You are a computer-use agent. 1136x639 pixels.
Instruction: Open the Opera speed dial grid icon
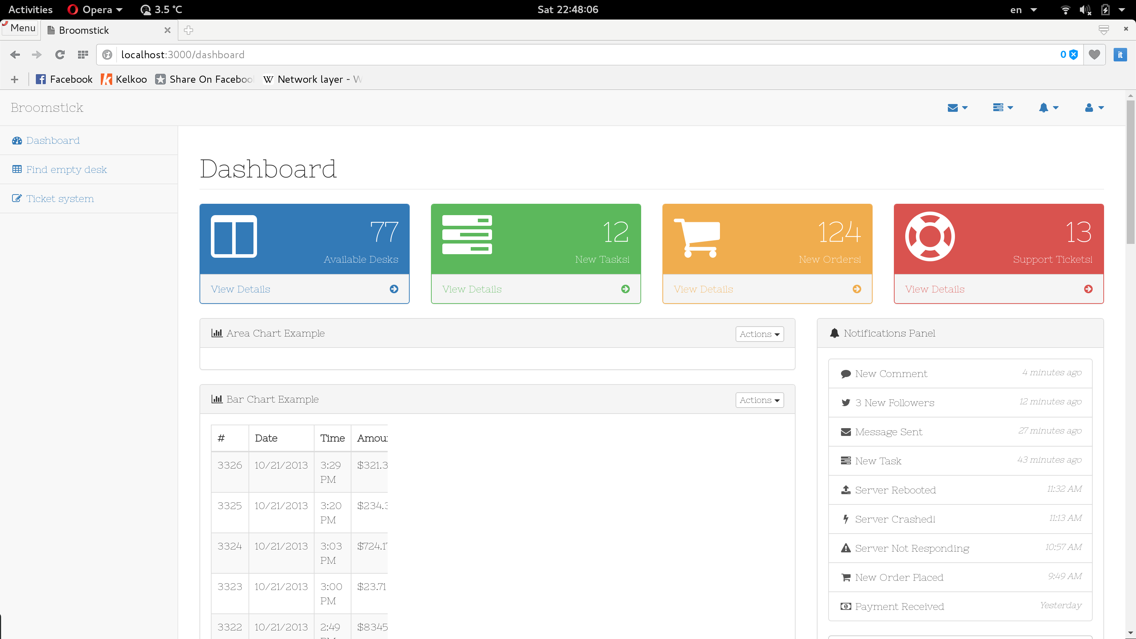point(82,55)
